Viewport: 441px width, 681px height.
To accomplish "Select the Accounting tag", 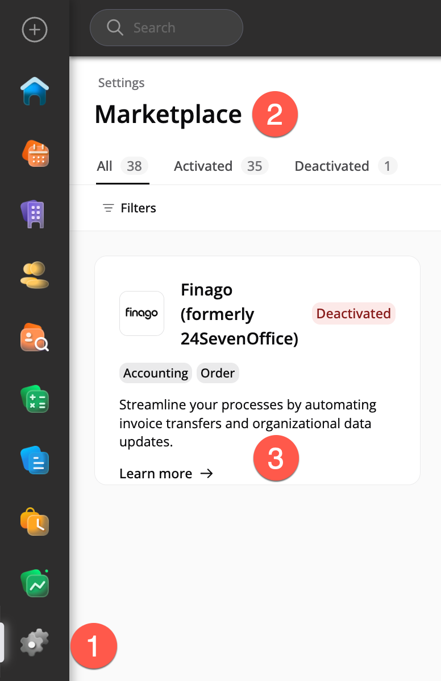I will click(156, 373).
